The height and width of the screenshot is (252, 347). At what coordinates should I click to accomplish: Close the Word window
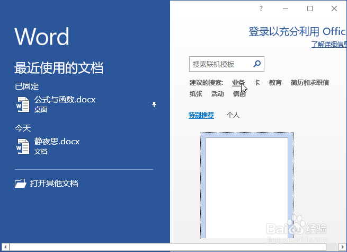(334, 8)
